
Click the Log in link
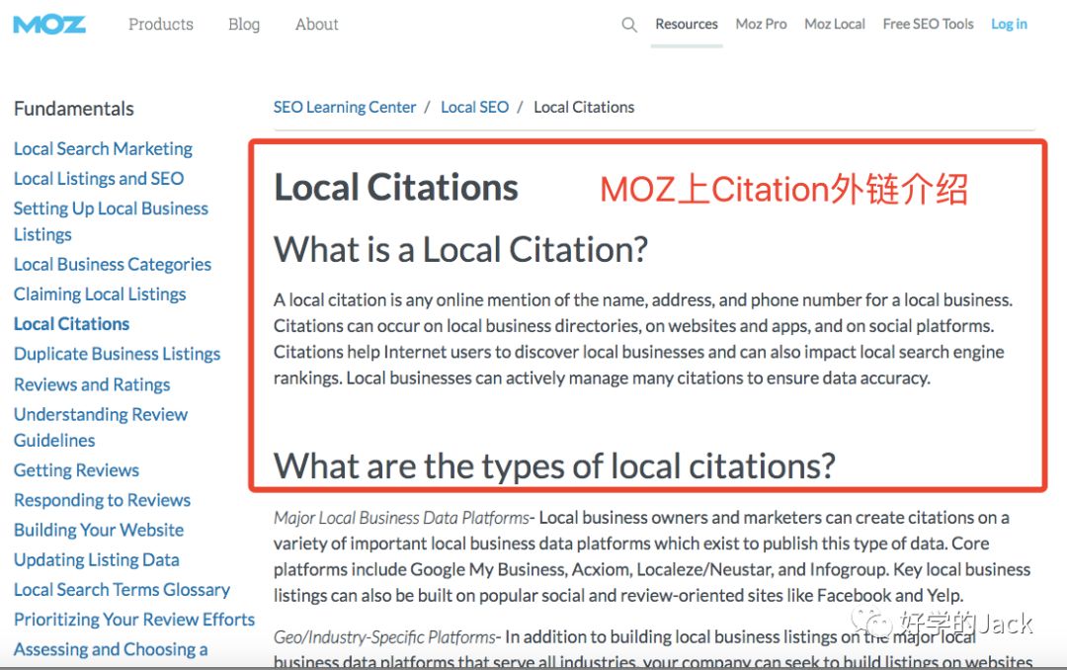(x=1009, y=24)
